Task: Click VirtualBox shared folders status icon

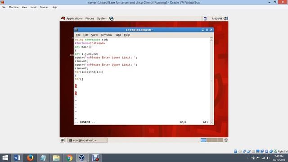Action: pos(253,151)
